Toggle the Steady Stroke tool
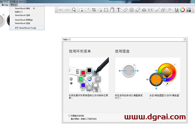 pos(157,10)
